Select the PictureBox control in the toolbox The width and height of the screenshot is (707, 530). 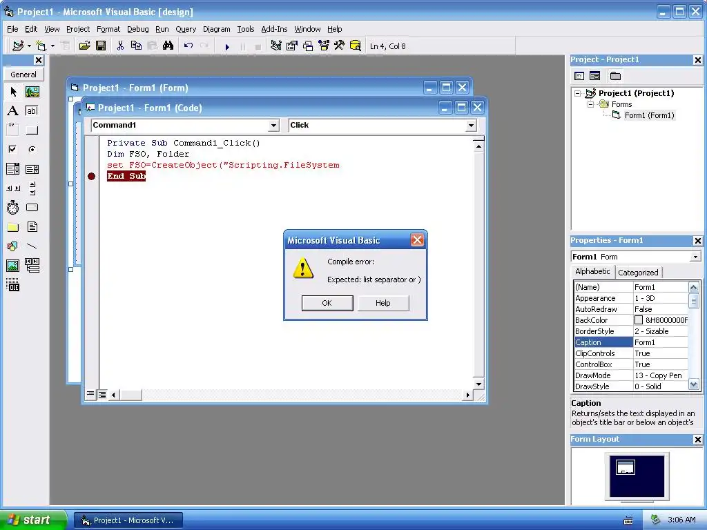32,92
